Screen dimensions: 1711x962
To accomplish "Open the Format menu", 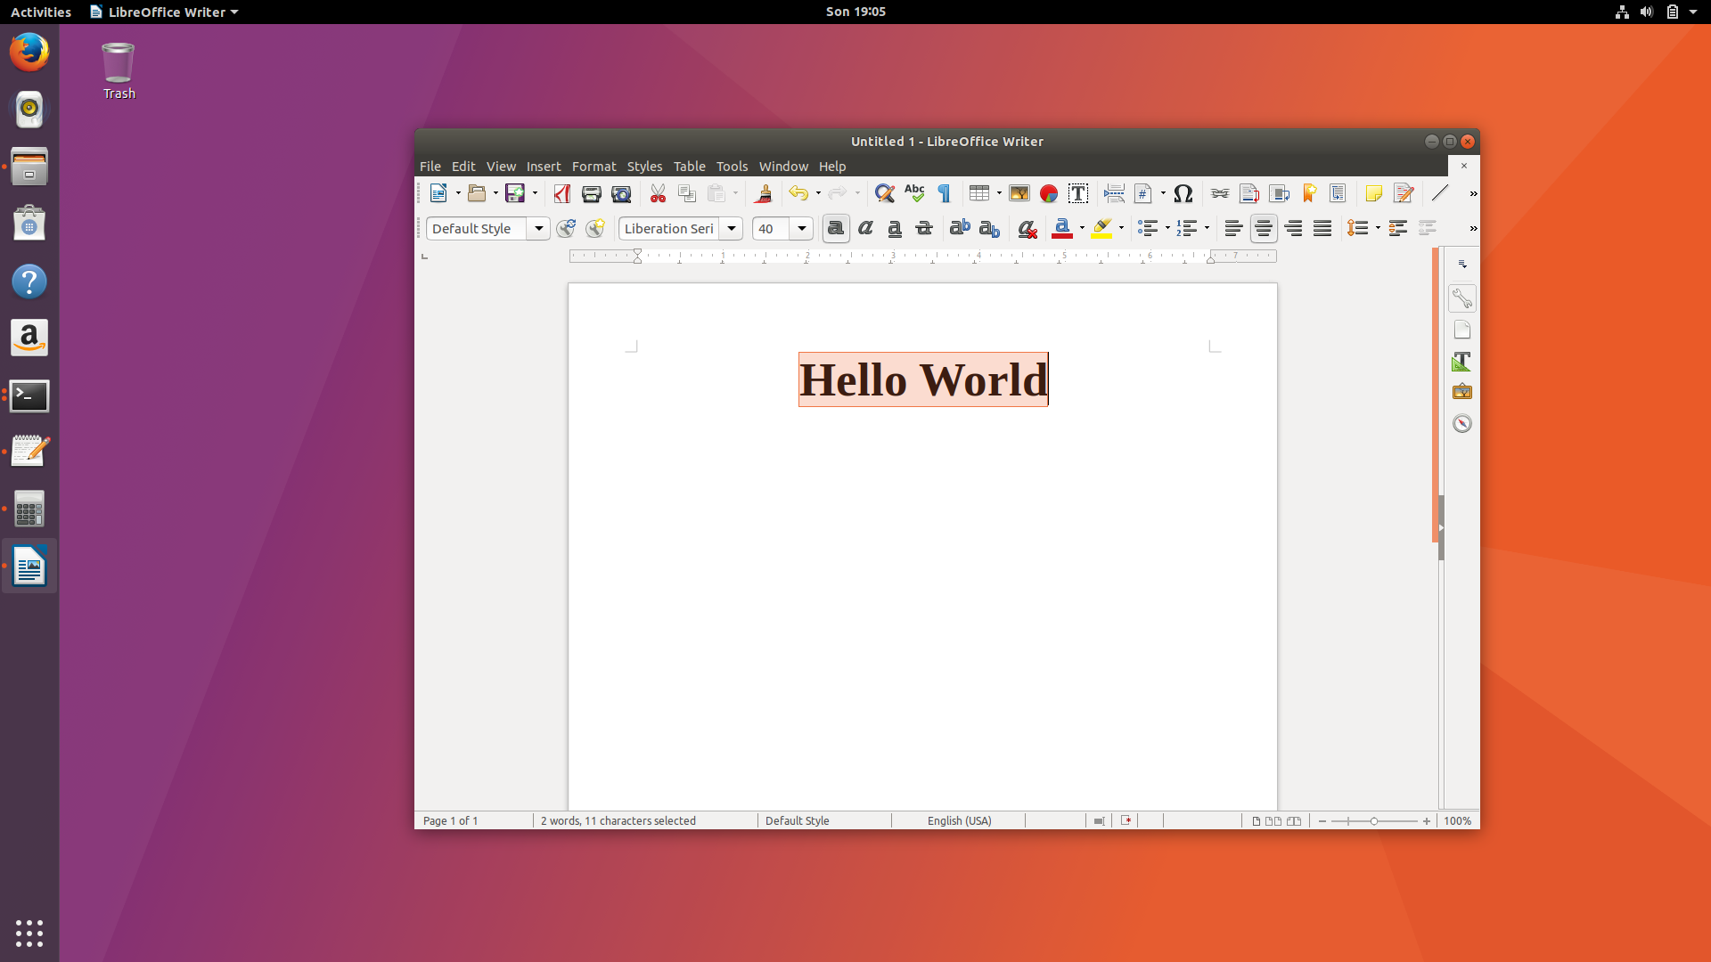I will (x=594, y=167).
